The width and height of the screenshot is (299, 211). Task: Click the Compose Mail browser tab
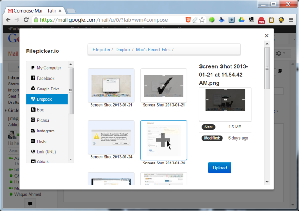click(34, 11)
